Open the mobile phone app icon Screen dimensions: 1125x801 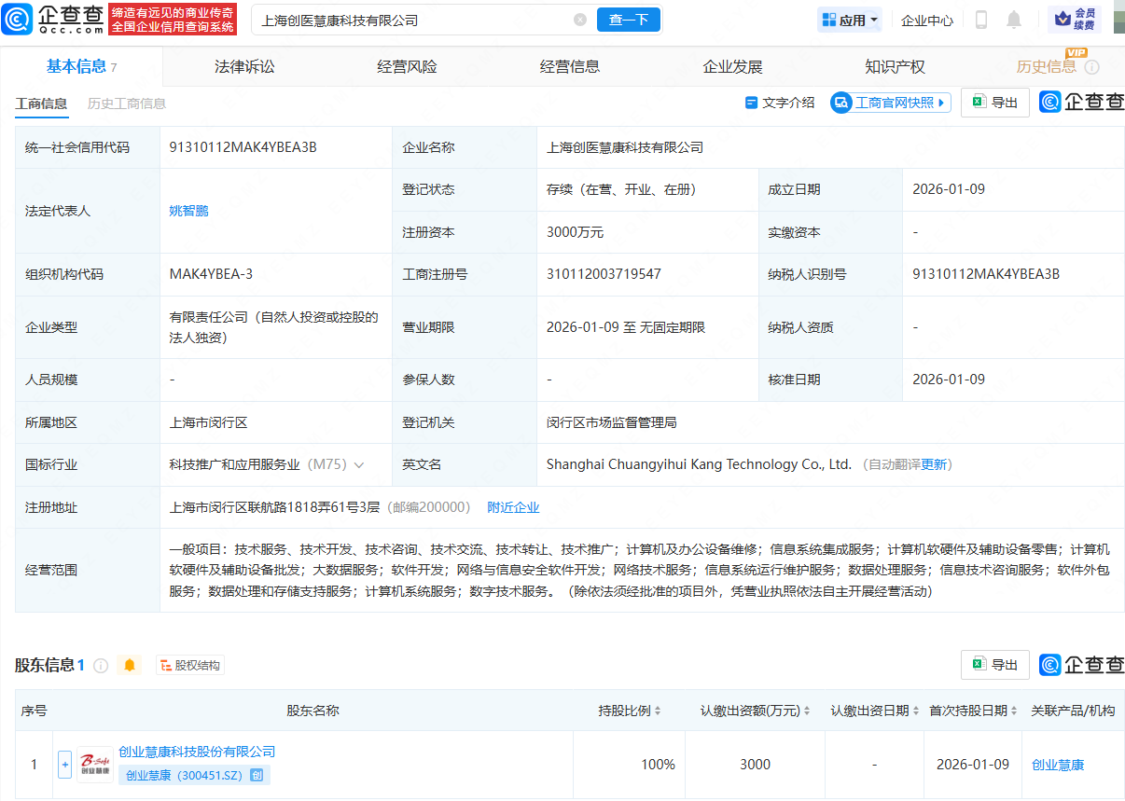pyautogui.click(x=981, y=20)
